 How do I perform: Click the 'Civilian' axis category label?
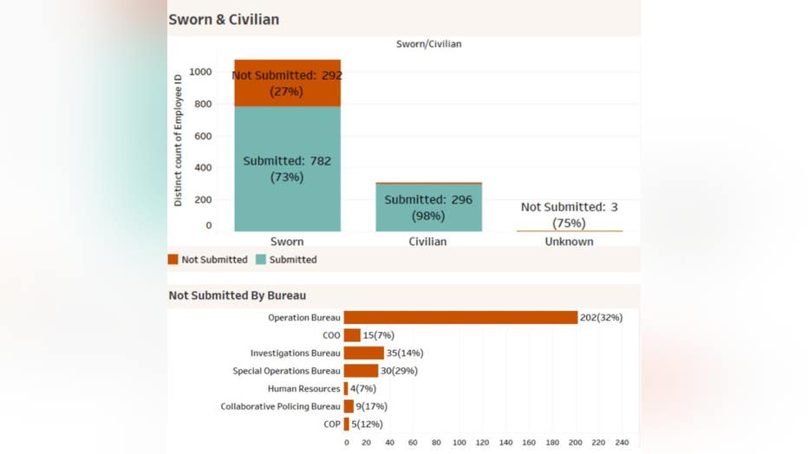pos(427,242)
